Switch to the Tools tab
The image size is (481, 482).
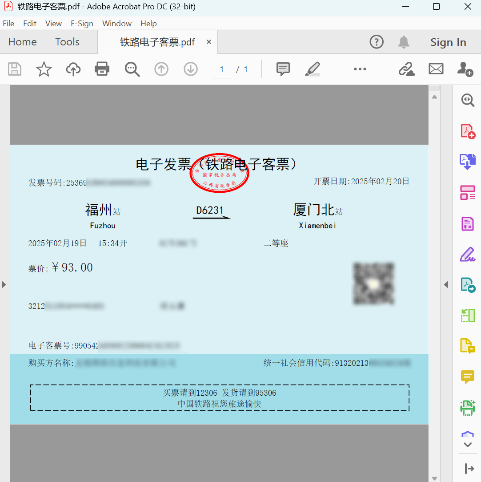pyautogui.click(x=67, y=42)
